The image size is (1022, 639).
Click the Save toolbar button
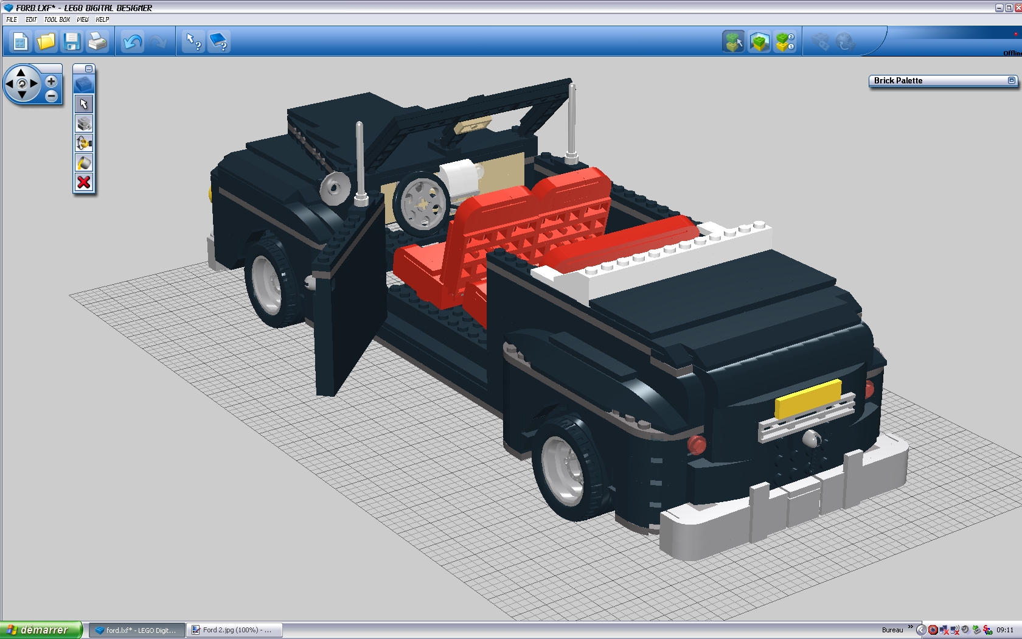(x=72, y=41)
